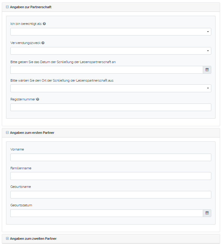Screen dimensions: 221x244
Task: Click the Geburtsdatum date input field
Action: tap(106, 213)
